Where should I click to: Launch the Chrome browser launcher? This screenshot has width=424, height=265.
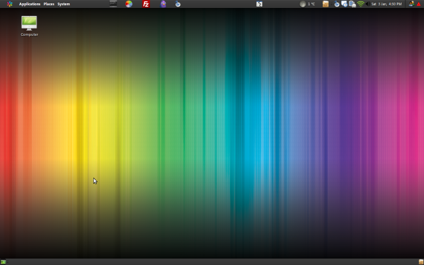click(x=129, y=4)
